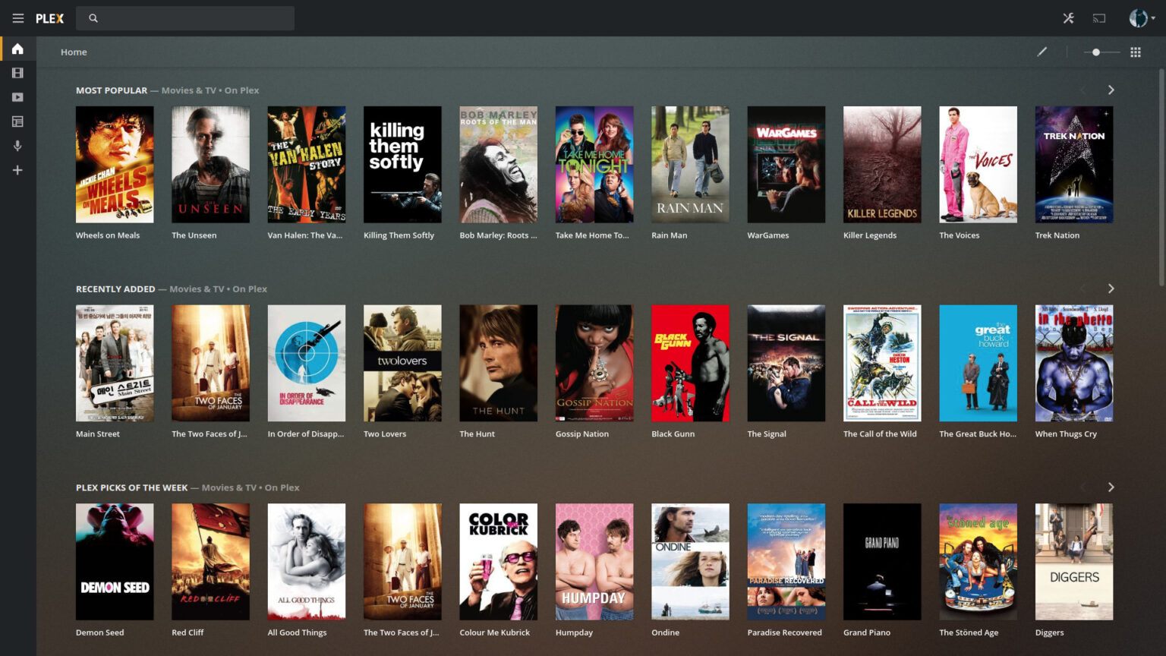This screenshot has height=656, width=1166.
Task: Start casting with the Chromecast icon
Action: 1098,17
